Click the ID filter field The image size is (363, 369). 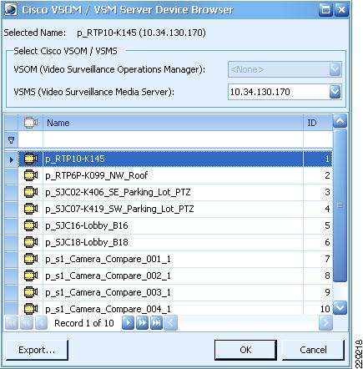coord(318,140)
